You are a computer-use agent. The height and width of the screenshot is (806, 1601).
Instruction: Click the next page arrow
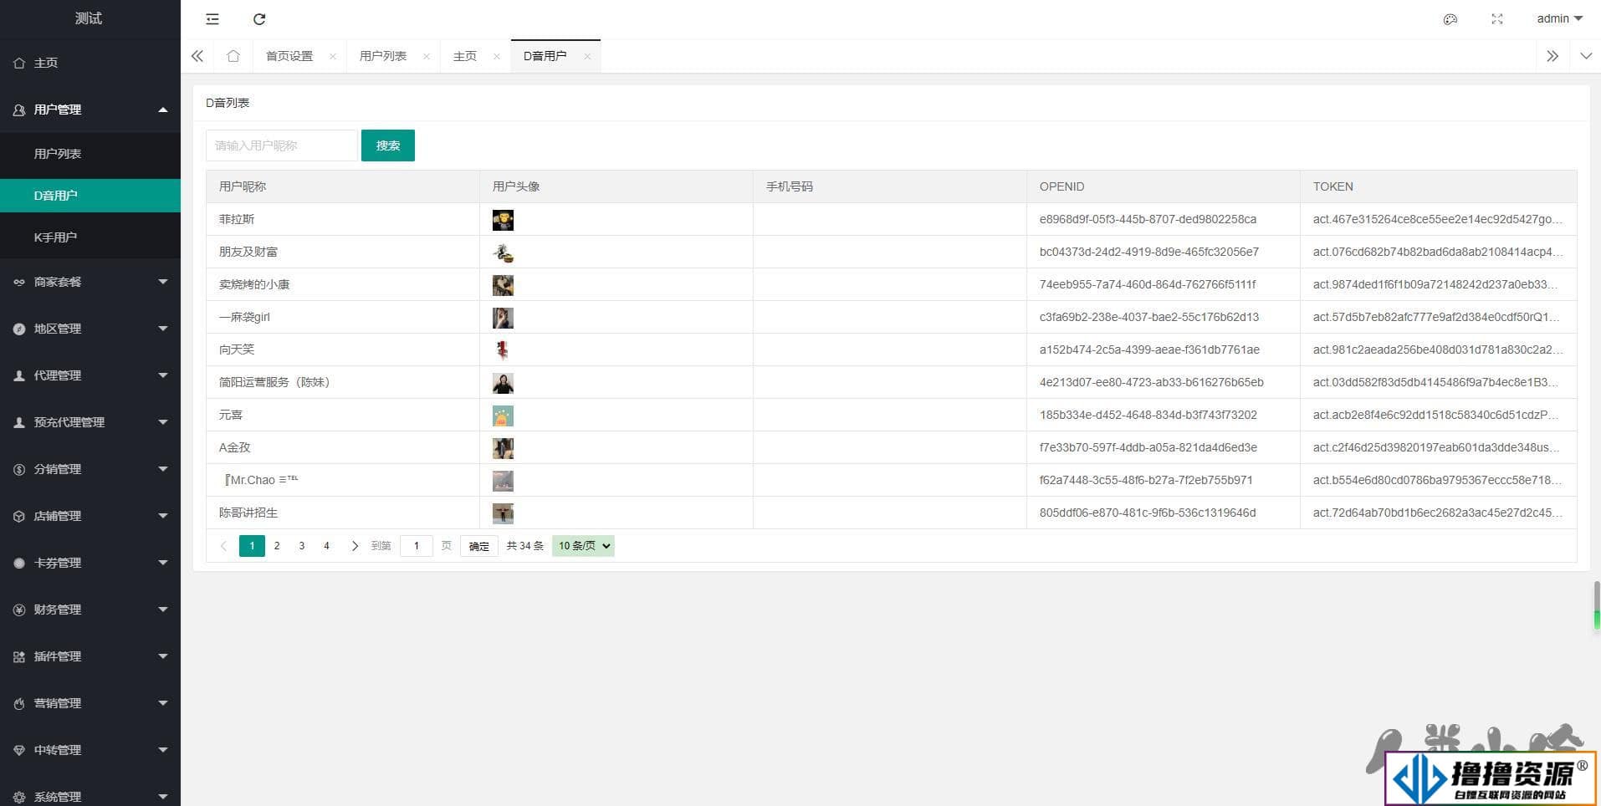pyautogui.click(x=355, y=546)
